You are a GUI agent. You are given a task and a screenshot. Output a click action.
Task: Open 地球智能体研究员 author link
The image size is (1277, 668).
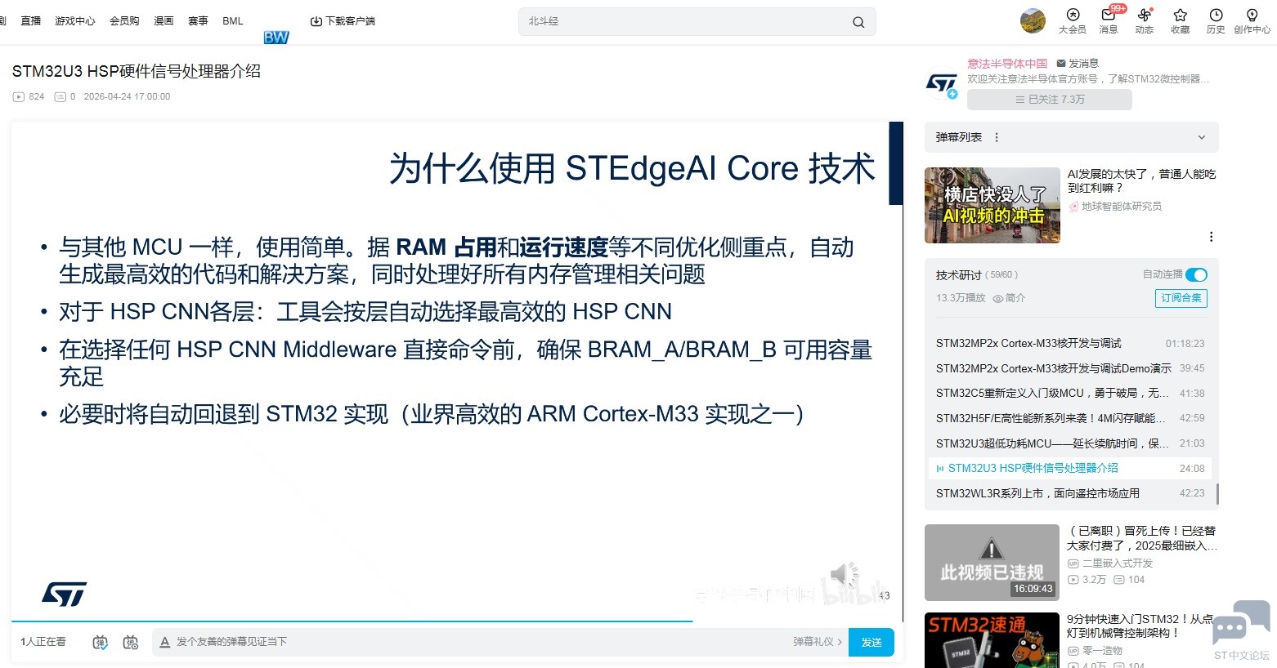pos(1122,207)
